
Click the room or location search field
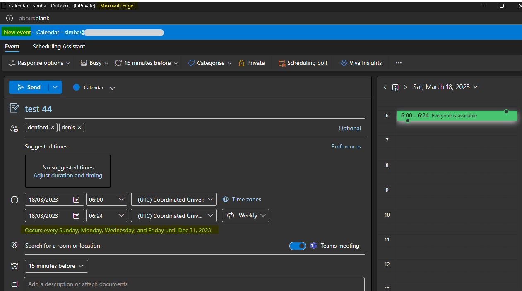[x=153, y=246]
